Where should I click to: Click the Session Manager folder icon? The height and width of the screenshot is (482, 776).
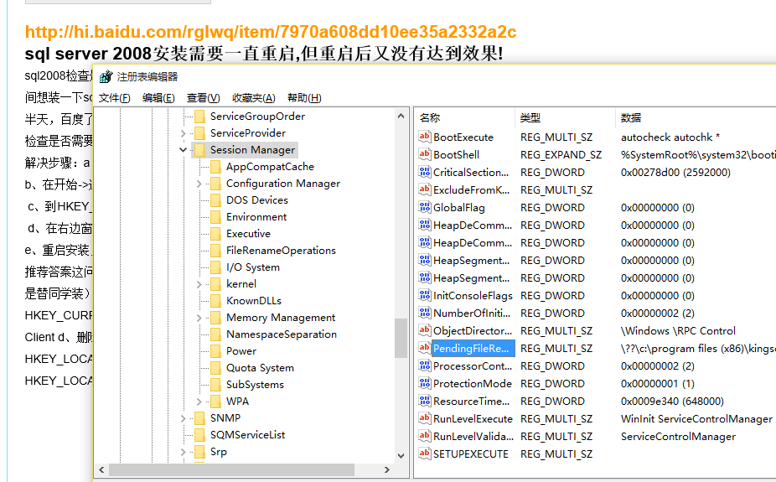point(200,149)
